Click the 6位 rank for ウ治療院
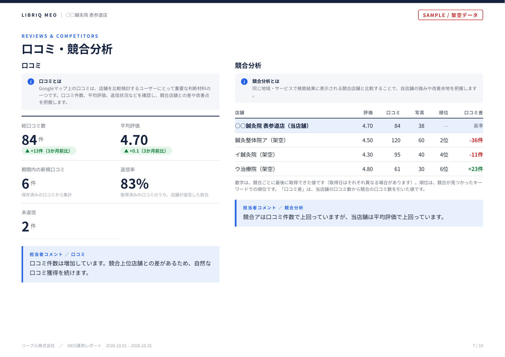 (x=444, y=169)
